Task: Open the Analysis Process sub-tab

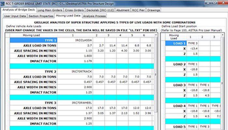Action: point(94,16)
